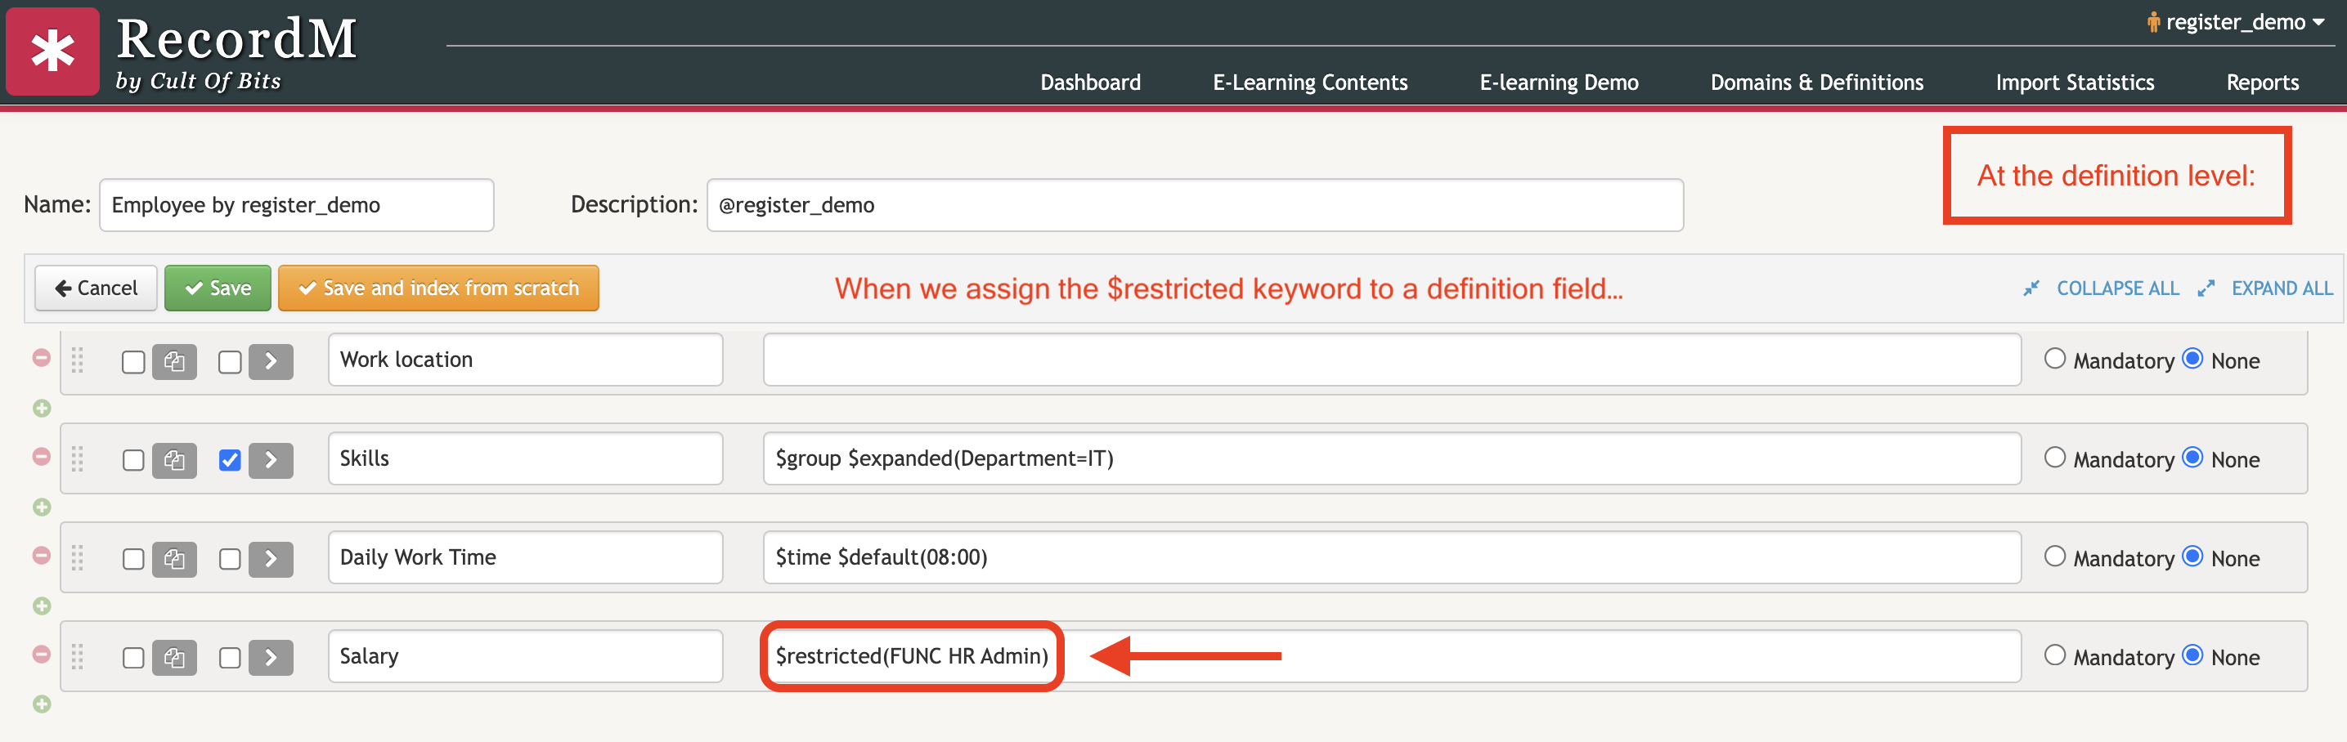
Task: Go to Import Statistics menu item
Action: [x=2074, y=82]
